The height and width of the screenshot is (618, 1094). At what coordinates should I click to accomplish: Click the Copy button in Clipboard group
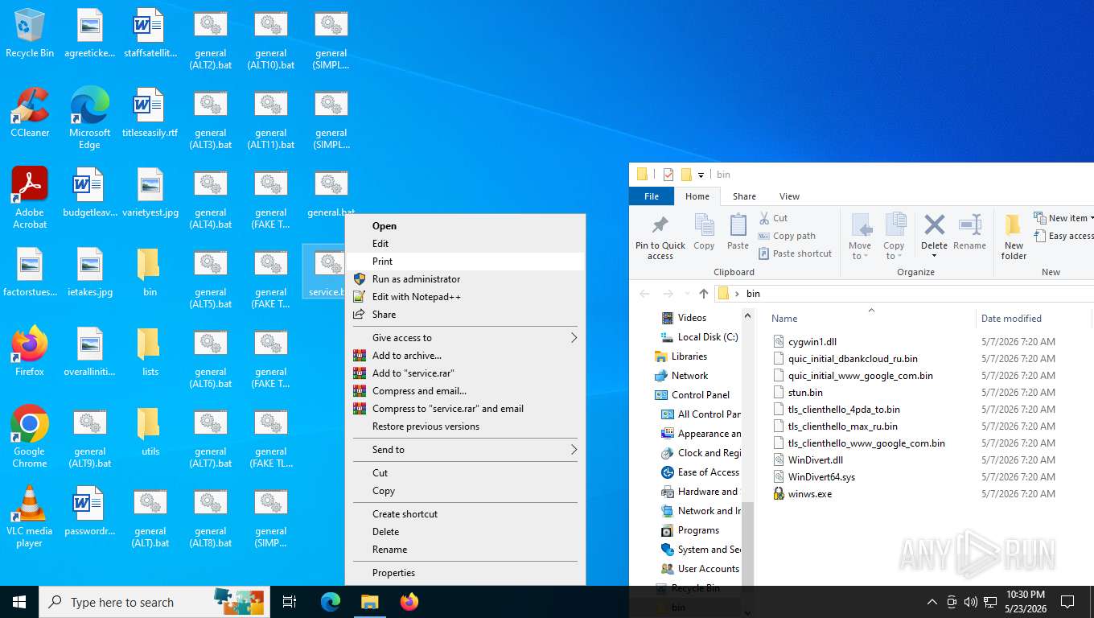click(704, 233)
